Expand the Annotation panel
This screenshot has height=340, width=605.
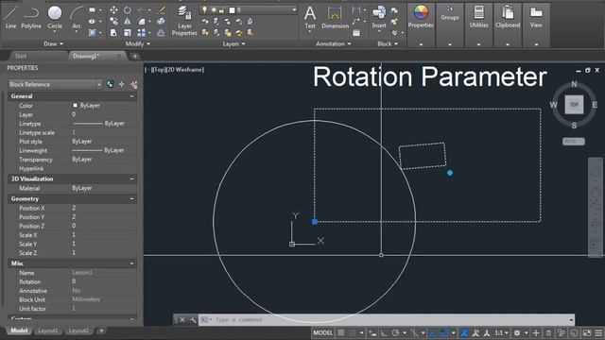click(334, 43)
